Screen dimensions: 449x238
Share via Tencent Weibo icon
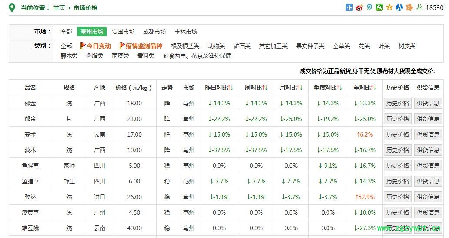369,7
